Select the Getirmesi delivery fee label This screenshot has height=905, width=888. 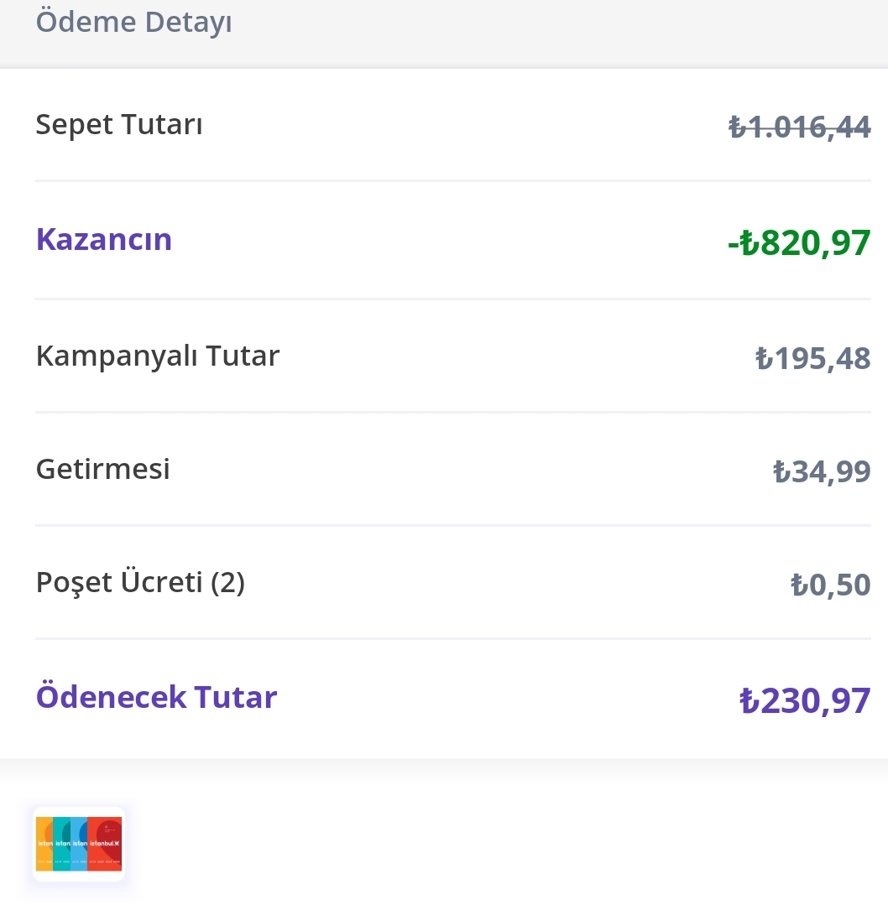coord(103,469)
